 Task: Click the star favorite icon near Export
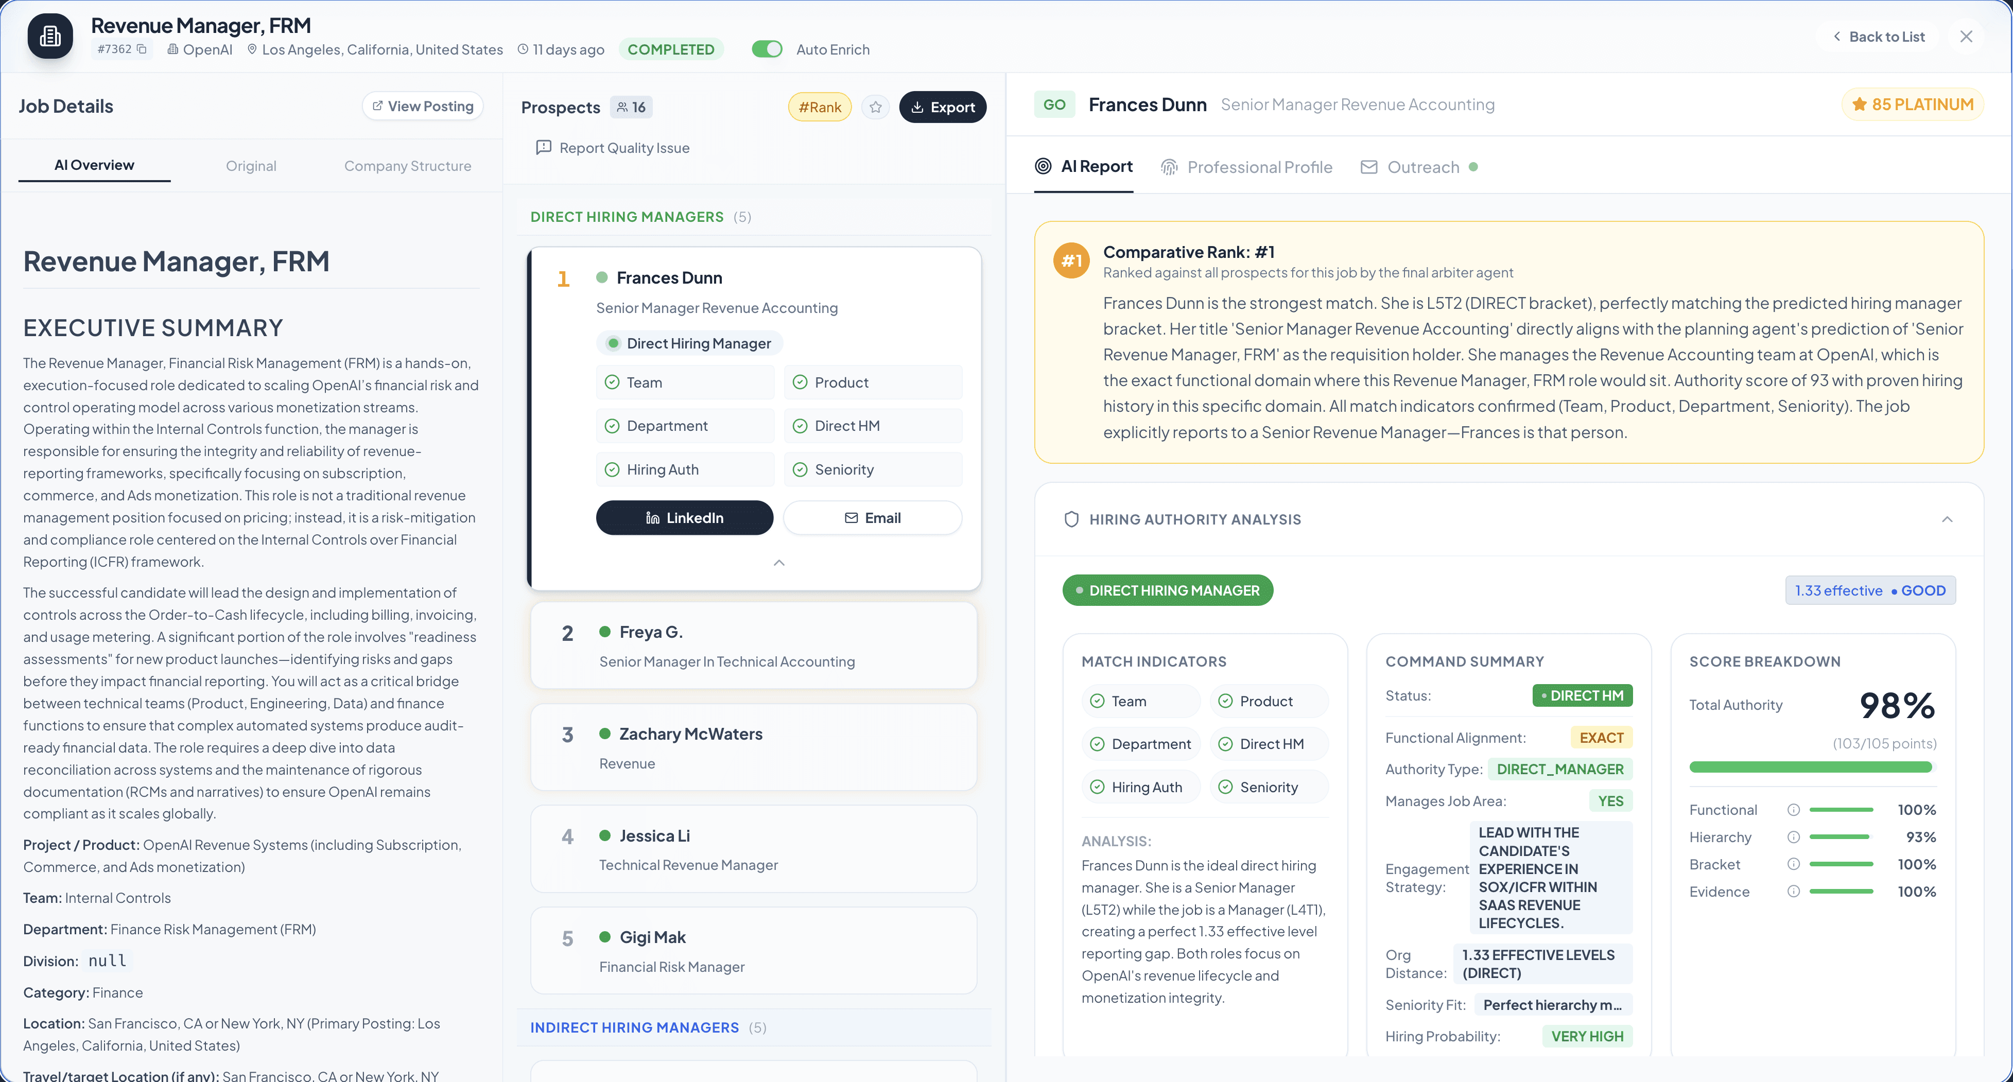point(875,107)
